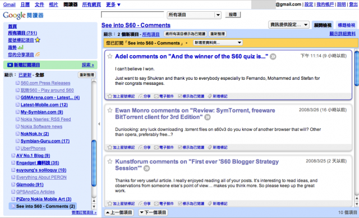Add star via 加上星號標記 under Adel entry

[121, 96]
